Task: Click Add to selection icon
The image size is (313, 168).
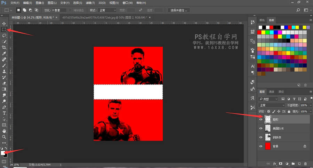Action: pyautogui.click(x=25, y=10)
